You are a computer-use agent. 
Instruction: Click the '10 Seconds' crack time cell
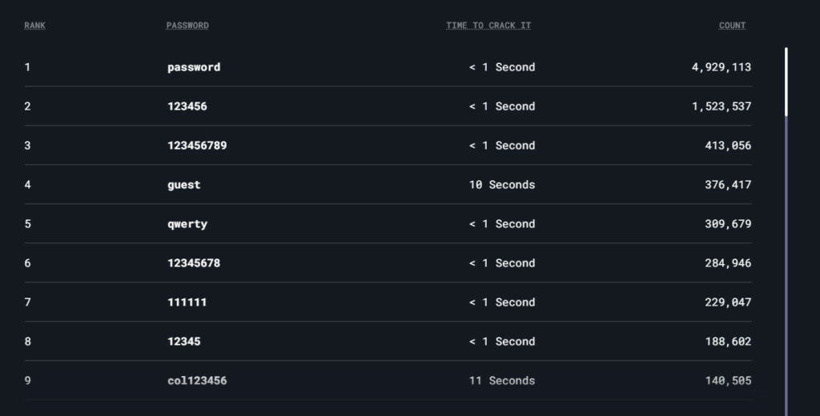pyautogui.click(x=502, y=185)
